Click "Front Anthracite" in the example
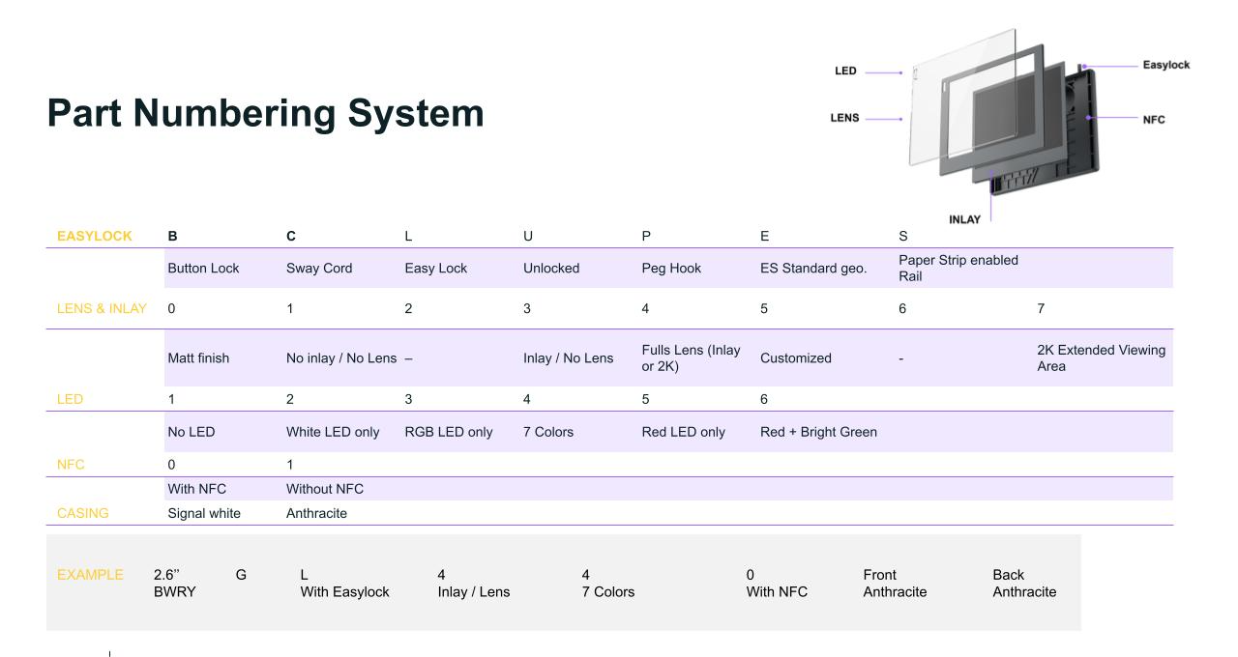The width and height of the screenshot is (1238, 657). 895,584
